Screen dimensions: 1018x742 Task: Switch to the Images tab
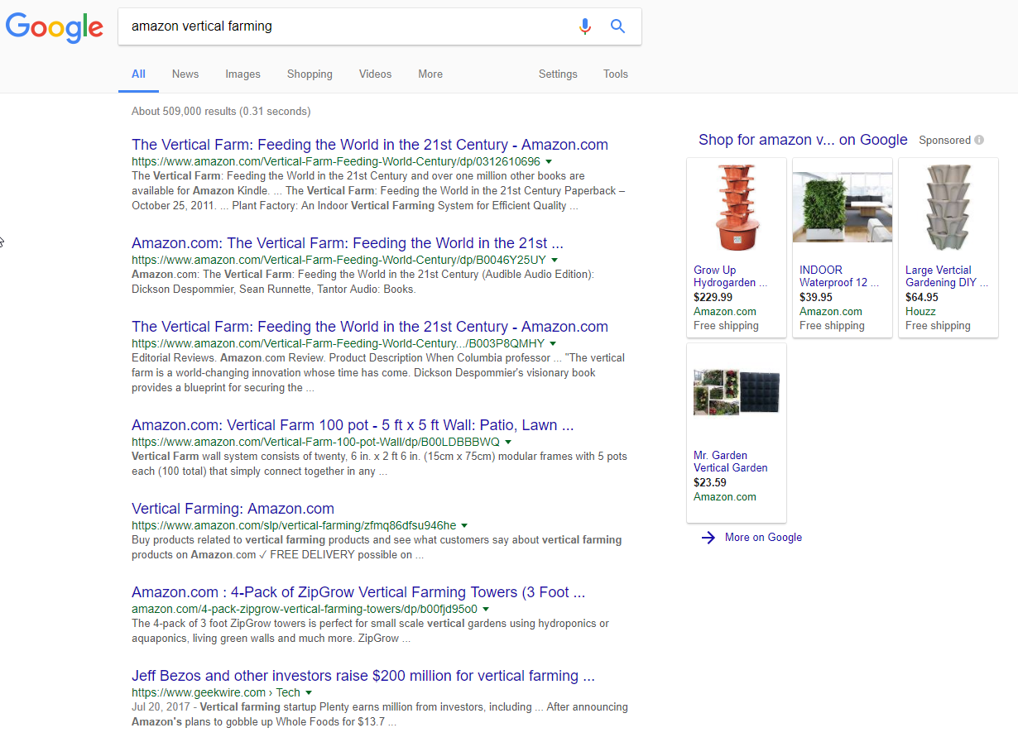(x=242, y=74)
